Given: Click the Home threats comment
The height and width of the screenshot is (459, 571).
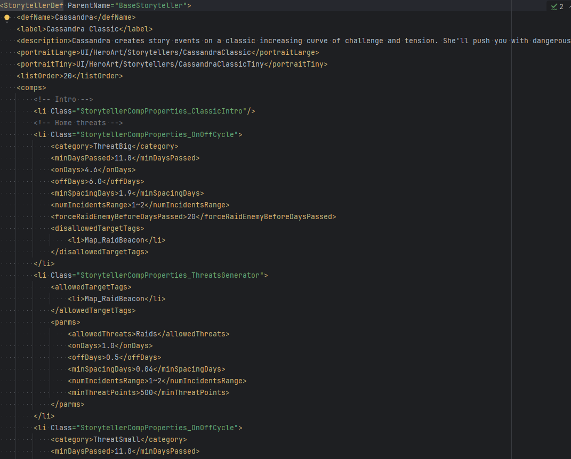Looking at the screenshot, I should (x=78, y=123).
